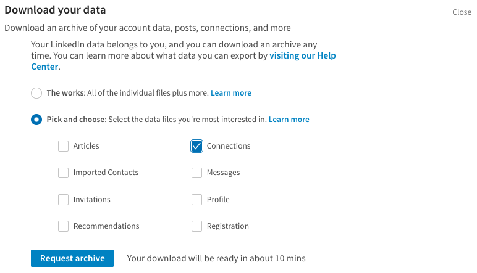Check the Articles checkbox
This screenshot has width=477, height=273.
(63, 146)
